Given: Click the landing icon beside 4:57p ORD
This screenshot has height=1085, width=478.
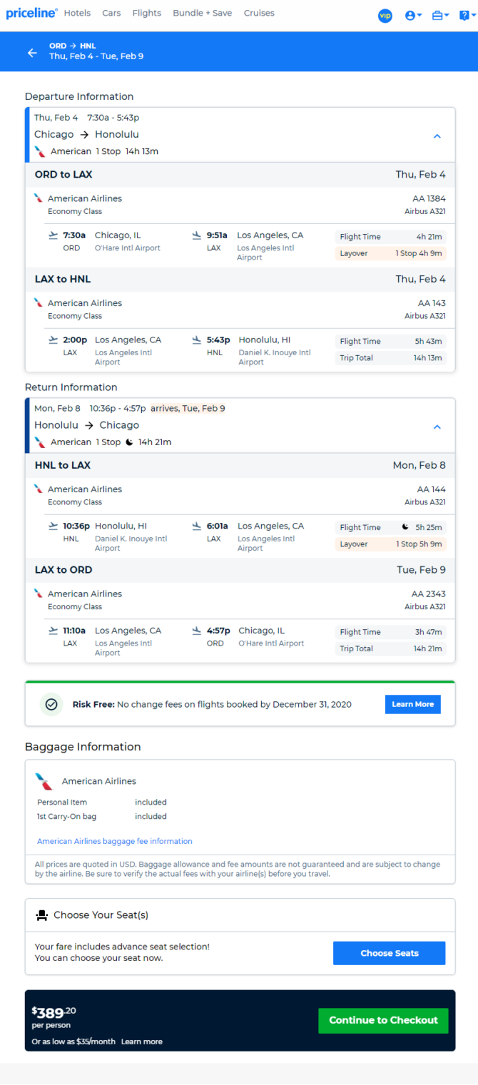Looking at the screenshot, I should (x=197, y=631).
